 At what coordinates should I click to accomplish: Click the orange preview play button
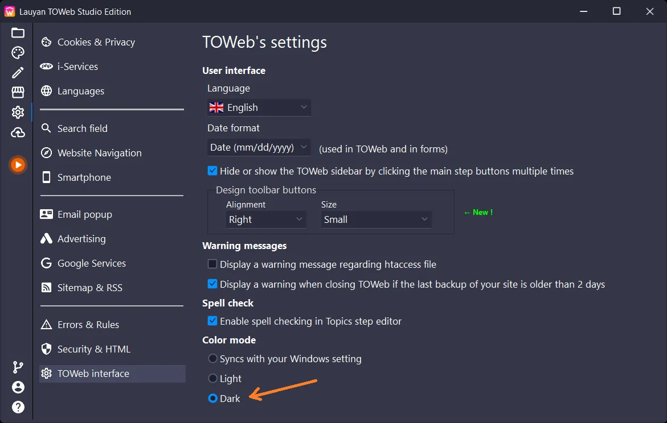(18, 165)
